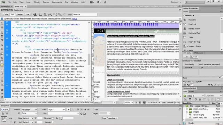Click the Italic formatting button

click(x=72, y=110)
